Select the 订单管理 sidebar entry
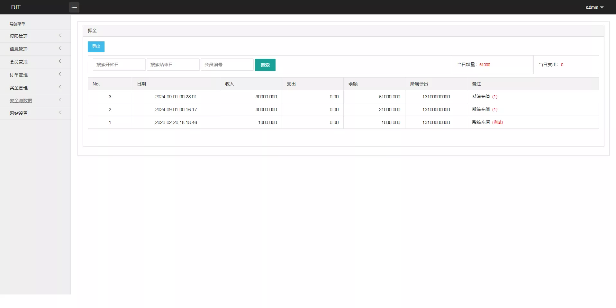This screenshot has width=616, height=308. pyautogui.click(x=19, y=75)
